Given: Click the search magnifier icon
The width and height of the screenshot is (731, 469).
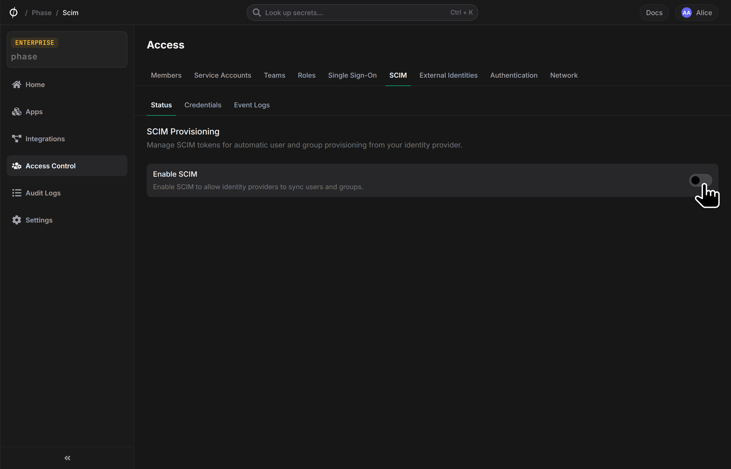Looking at the screenshot, I should 257,13.
